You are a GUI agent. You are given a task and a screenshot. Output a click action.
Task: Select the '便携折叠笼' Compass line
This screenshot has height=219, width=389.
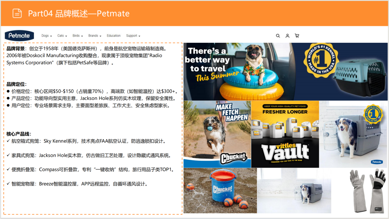tap(91, 169)
